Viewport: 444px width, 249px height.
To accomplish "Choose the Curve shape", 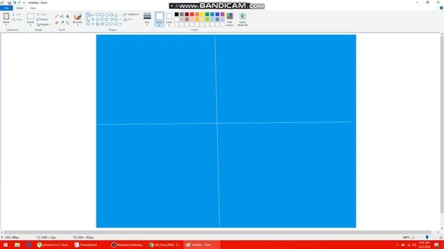I will tap(93, 15).
